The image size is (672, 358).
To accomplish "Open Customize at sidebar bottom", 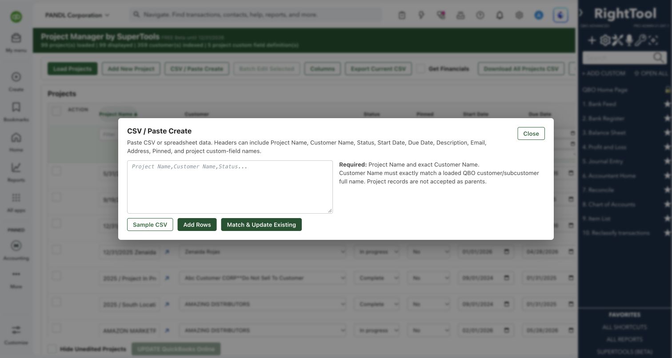I will point(16,335).
